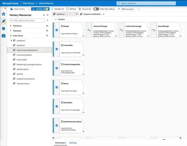187x146 pixels.
Task: Click the Filter resources by name field
Action: (x=27, y=20)
